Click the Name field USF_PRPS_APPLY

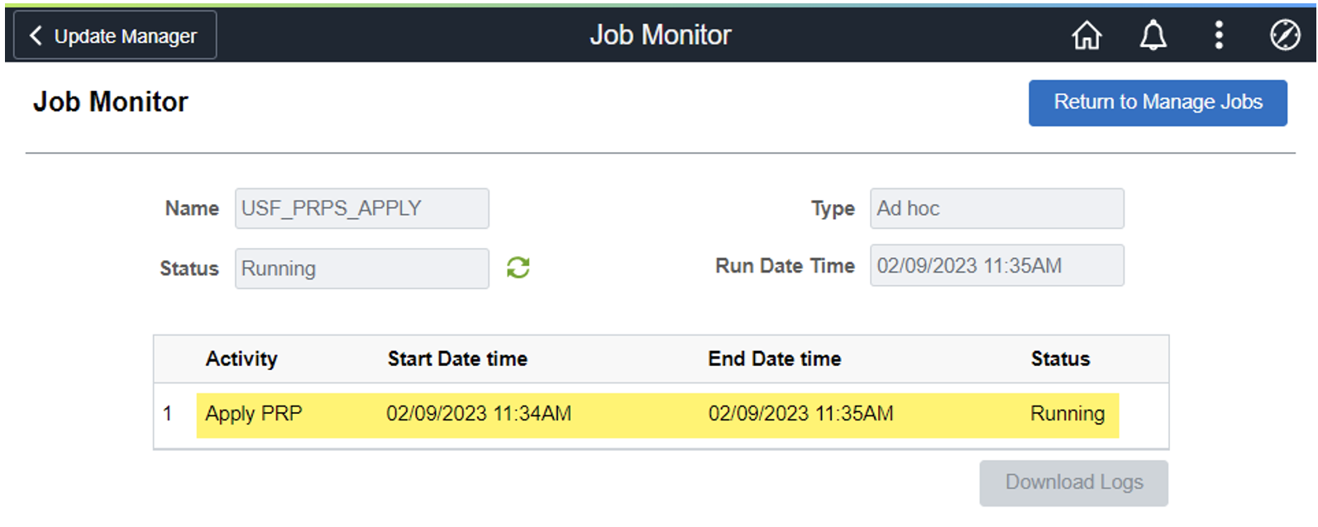click(x=361, y=208)
